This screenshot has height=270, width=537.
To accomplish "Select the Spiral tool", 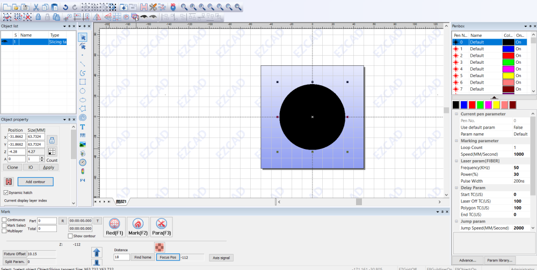I will (x=83, y=117).
